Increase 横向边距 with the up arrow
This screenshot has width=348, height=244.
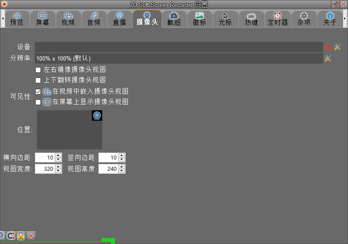pos(58,156)
